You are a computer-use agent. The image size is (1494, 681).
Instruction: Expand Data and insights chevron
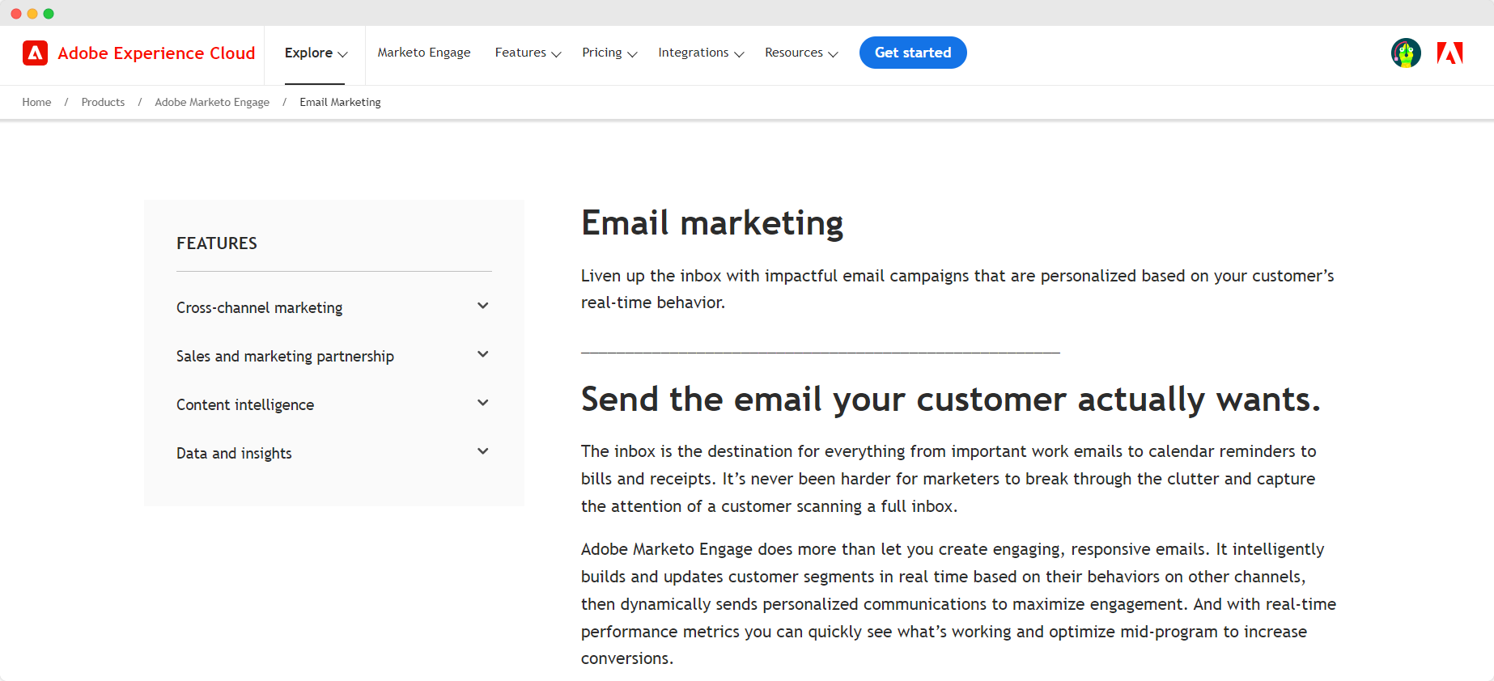tap(483, 451)
